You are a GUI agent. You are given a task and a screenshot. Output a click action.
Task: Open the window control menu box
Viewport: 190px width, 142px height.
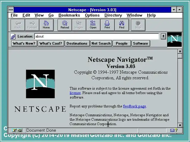click(11, 10)
